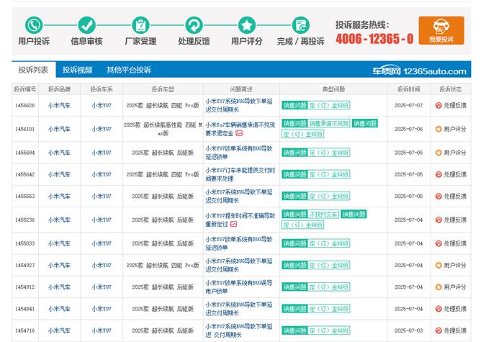Click 处理反馈 status icon for complaint 1455033

click(x=438, y=243)
